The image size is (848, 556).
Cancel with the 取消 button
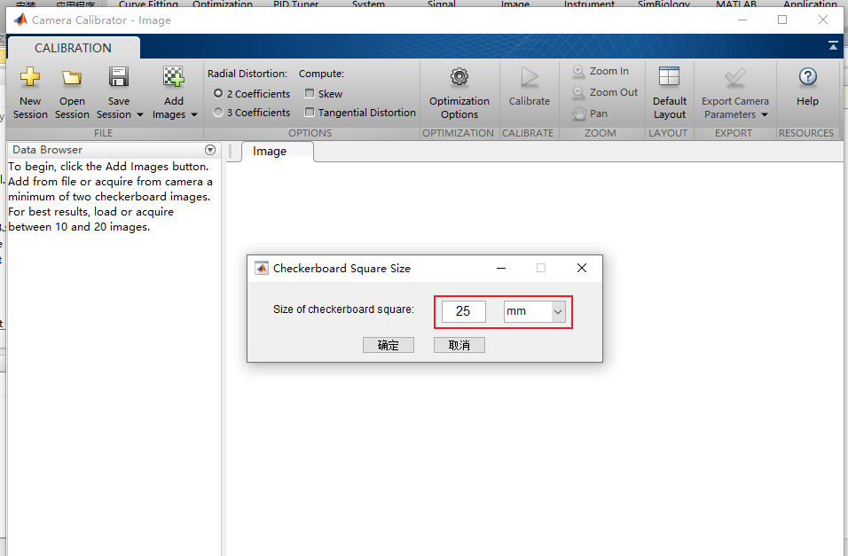(459, 345)
